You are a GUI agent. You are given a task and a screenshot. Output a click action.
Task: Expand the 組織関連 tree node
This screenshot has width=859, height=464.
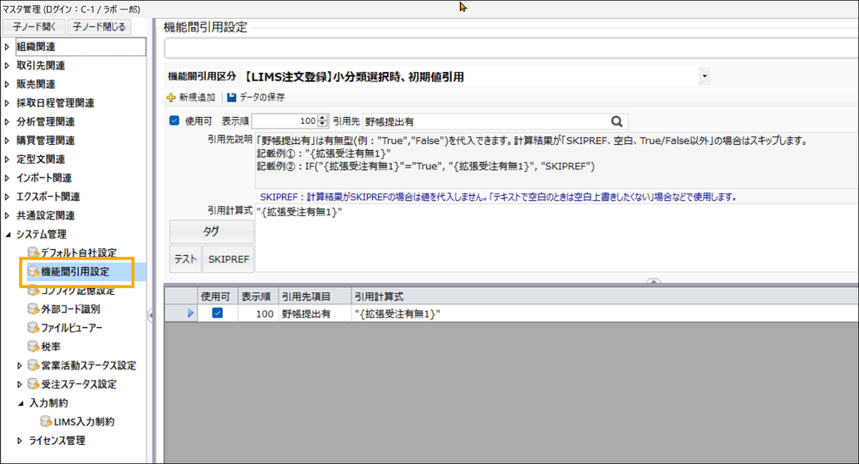7,47
